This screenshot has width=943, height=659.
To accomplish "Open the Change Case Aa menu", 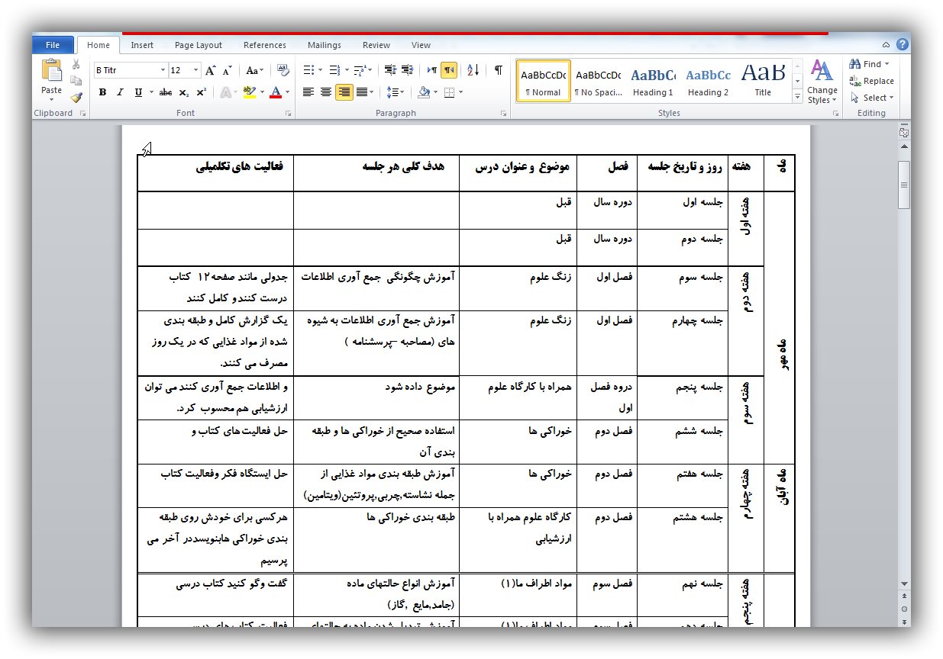I will pos(255,70).
